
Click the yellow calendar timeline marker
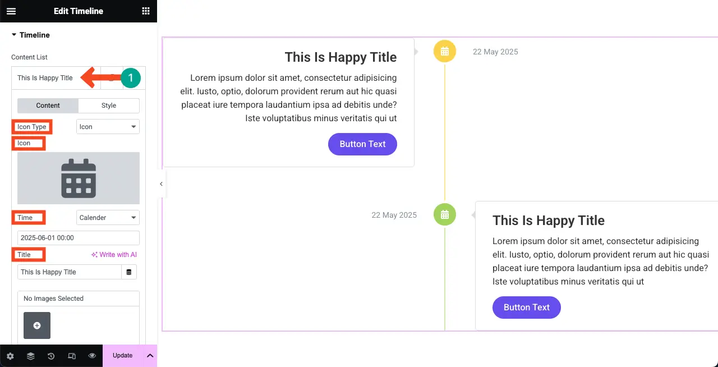445,51
